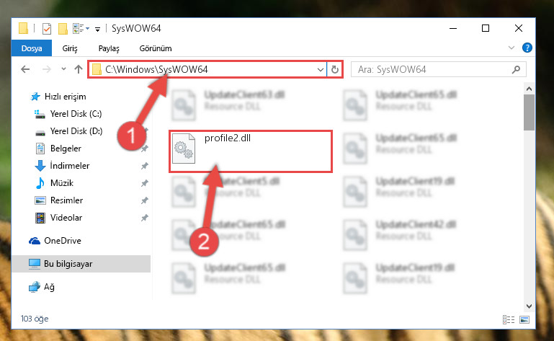
Task: Expand the Recent locations chevron
Action: pos(63,69)
